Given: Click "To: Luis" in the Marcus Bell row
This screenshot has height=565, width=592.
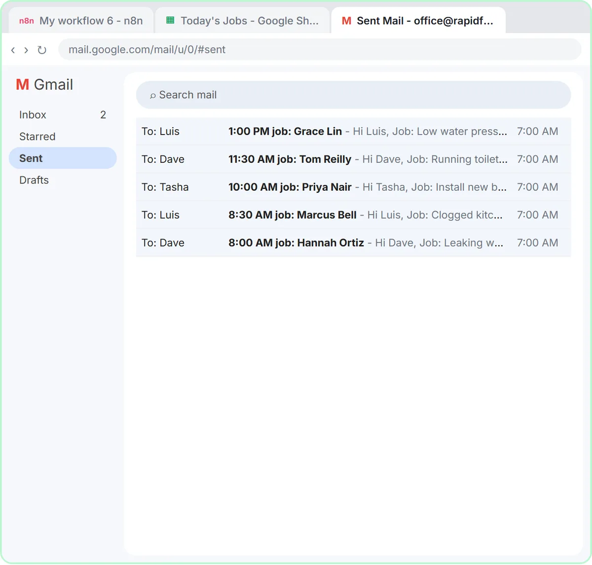Looking at the screenshot, I should (160, 215).
